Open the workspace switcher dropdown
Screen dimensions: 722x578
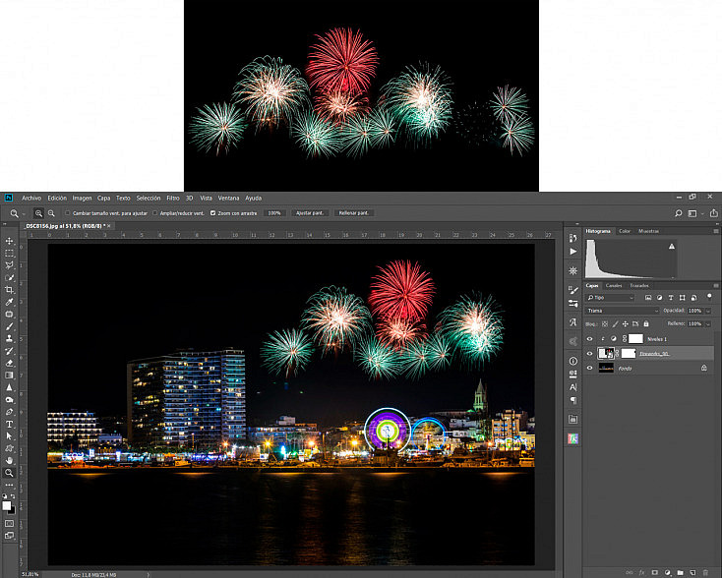(x=694, y=213)
